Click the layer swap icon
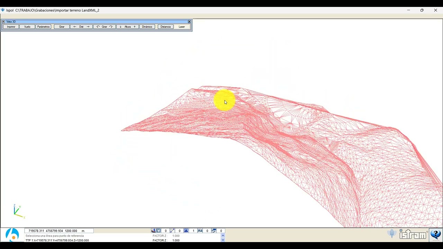Image resolution: width=443 pixels, height=249 pixels. click(x=214, y=231)
